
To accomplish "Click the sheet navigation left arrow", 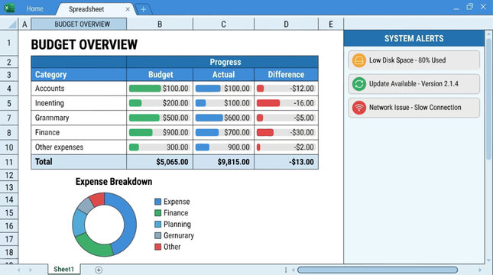I will pos(18,270).
